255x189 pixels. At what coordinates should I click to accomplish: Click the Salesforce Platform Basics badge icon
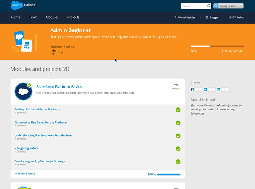point(23,91)
